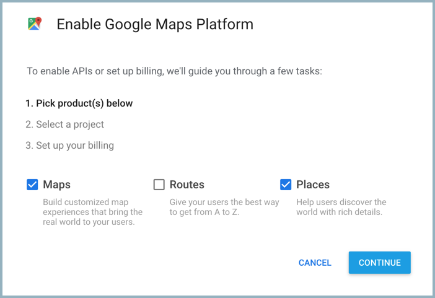435x298 pixels.
Task: Click the red pin in the Maps logo
Action: (x=38, y=21)
